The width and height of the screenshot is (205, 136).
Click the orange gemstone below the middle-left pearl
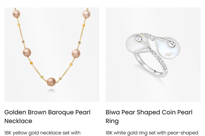coord(31,63)
